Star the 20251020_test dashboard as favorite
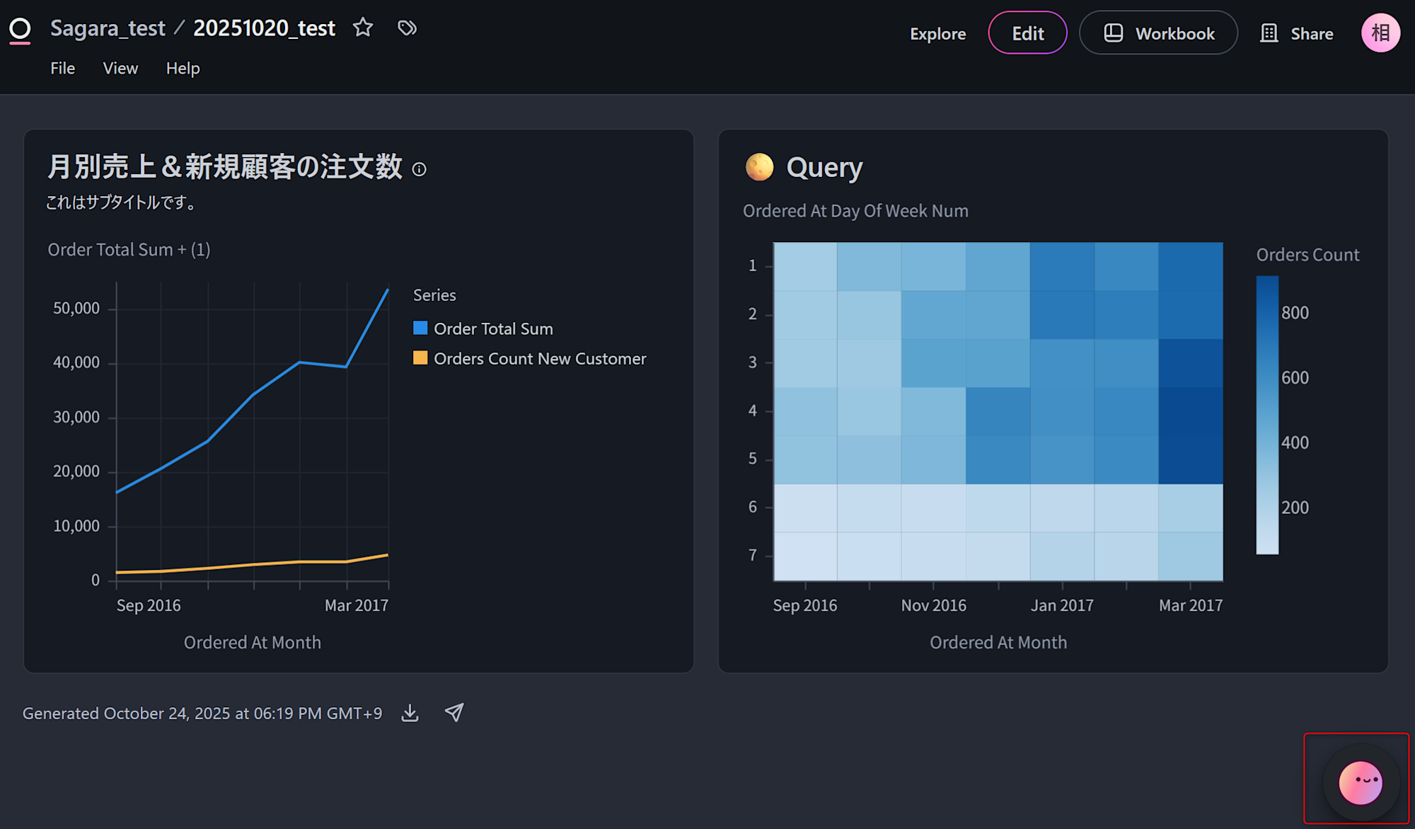 363,28
